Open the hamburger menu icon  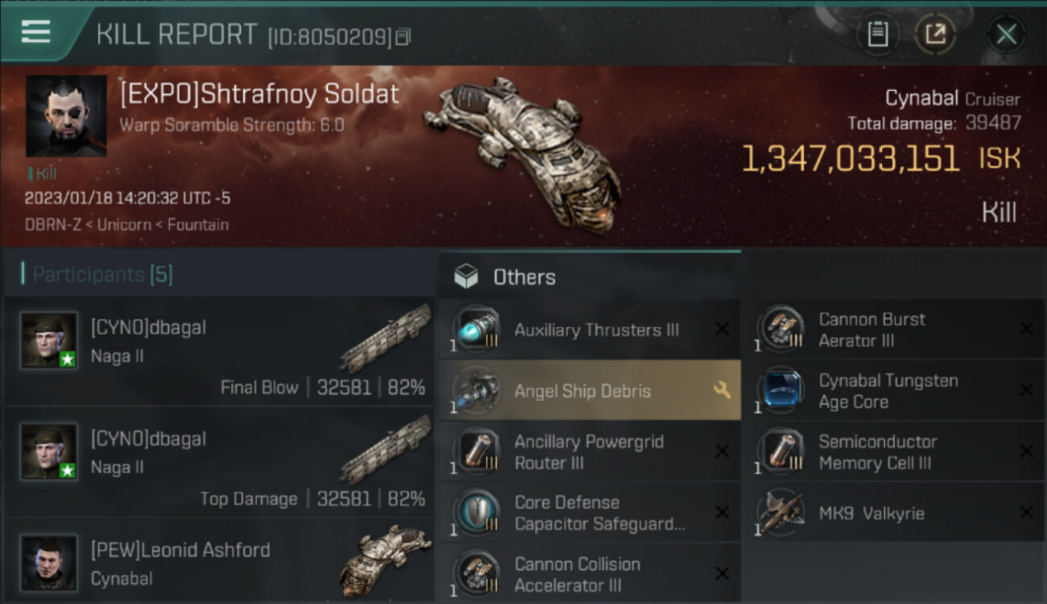click(35, 32)
